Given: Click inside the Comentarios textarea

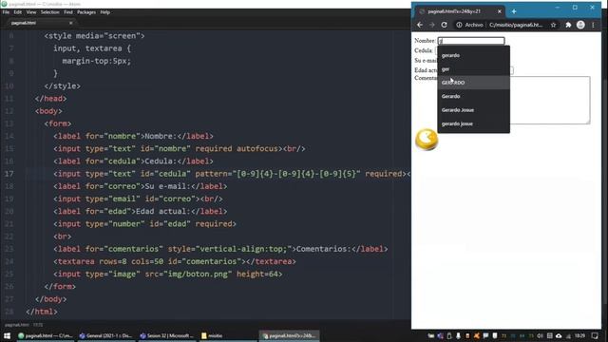Looking at the screenshot, I should (551, 100).
